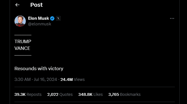Click the 'Resounds with victory' text
Image resolution: width=187 pixels, height=104 pixels.
(39, 68)
